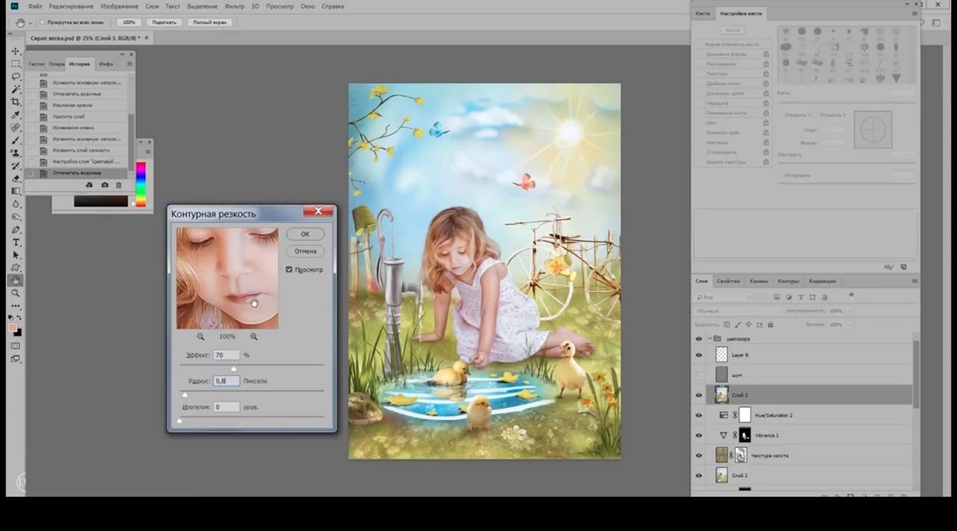Hide the Hue/Saturation 2 layer
The image size is (957, 531).
699,415
